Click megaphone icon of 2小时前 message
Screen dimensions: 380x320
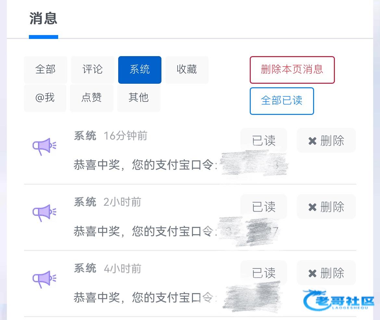pyautogui.click(x=44, y=213)
